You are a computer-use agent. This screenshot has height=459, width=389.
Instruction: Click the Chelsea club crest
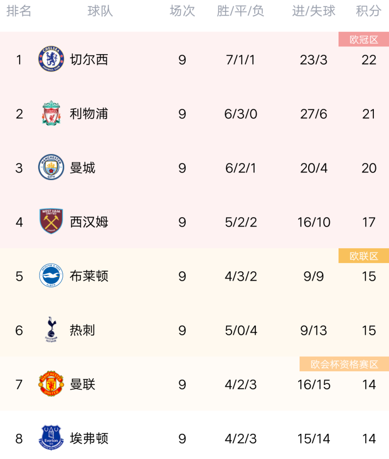click(51, 59)
